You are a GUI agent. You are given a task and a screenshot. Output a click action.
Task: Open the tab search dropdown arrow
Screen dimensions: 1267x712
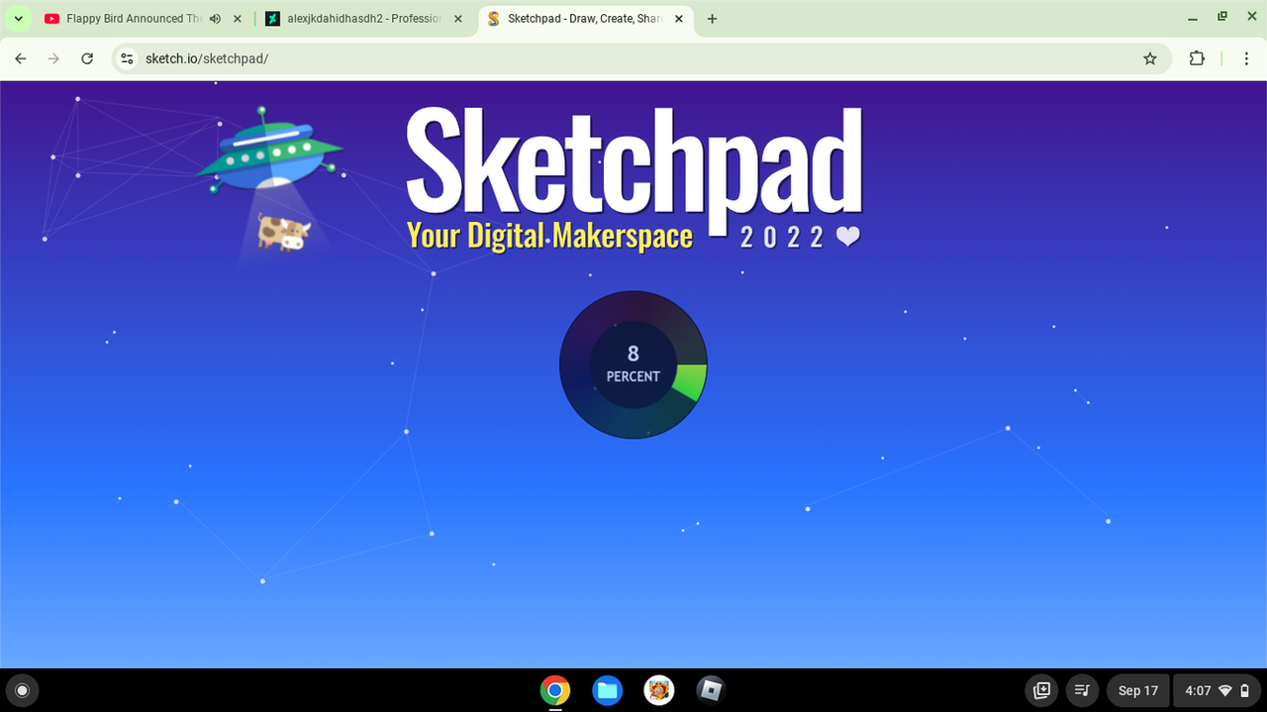(18, 19)
